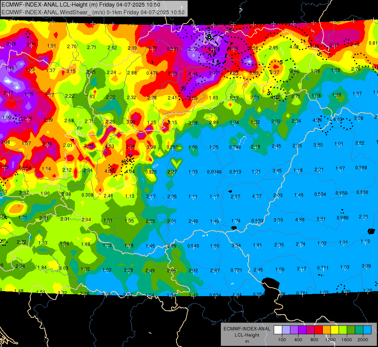Click the wind shear value 0.748
The width and height of the screenshot is (378, 347).
[235, 147]
